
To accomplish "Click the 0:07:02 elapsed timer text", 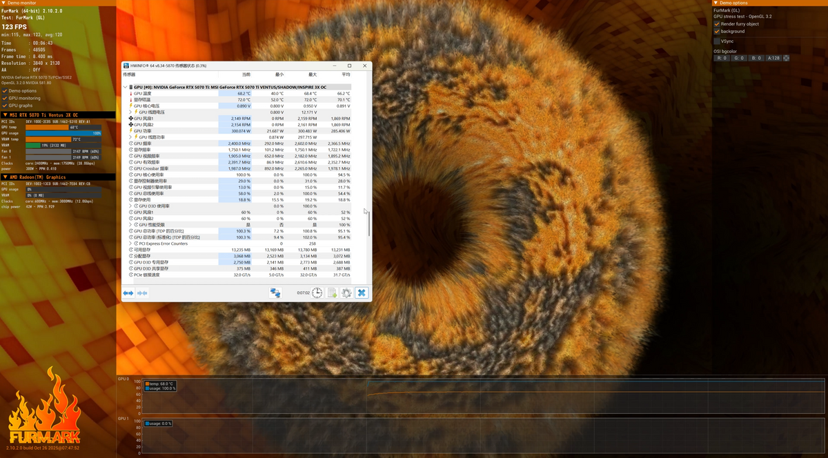I will click(x=303, y=293).
